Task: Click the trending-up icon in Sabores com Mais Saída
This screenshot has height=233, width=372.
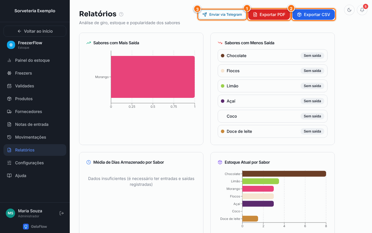Action: pyautogui.click(x=89, y=43)
